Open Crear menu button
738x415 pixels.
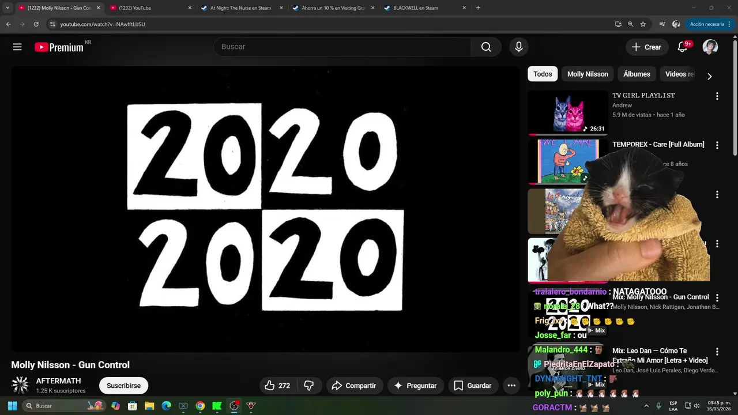coord(647,47)
